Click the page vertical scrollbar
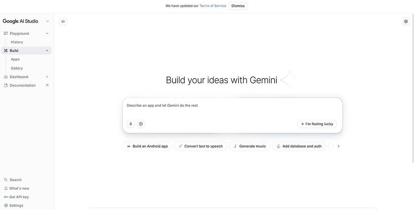414x210 pixels. click(x=413, y=88)
